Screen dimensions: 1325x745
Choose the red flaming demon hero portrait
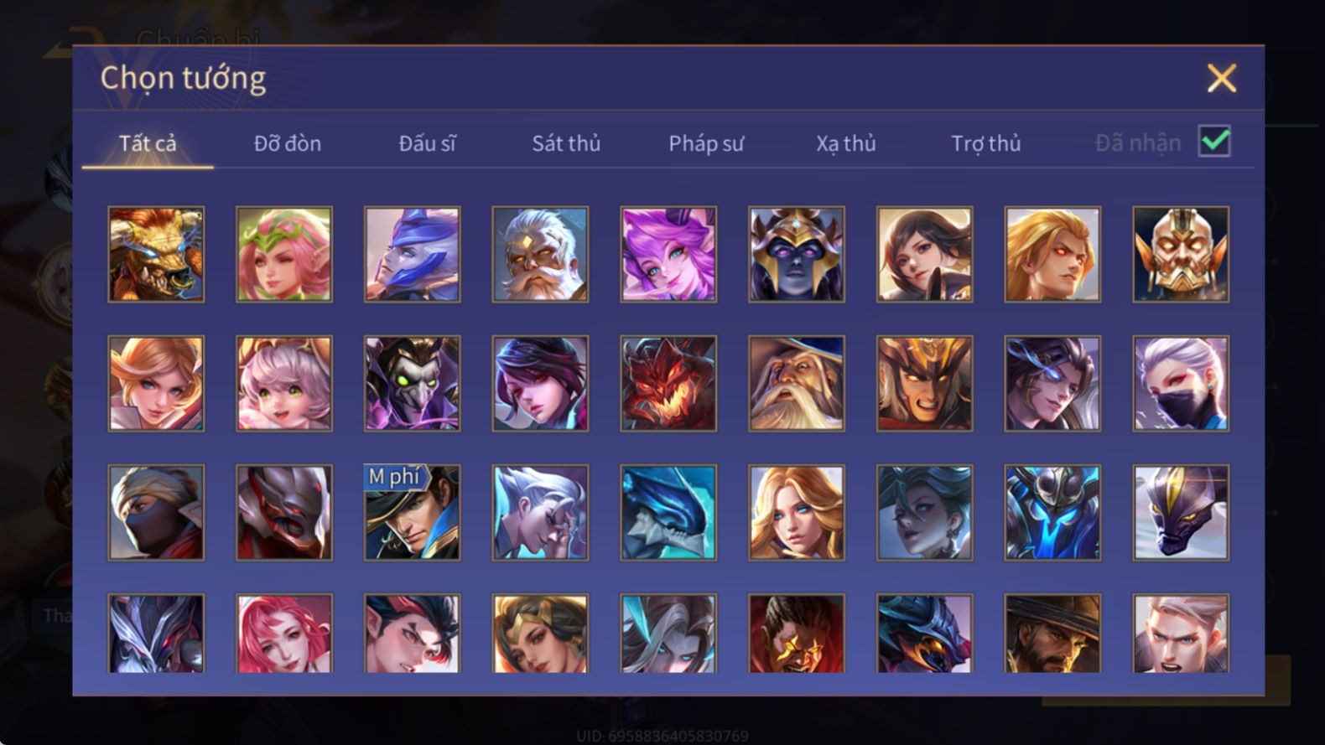pyautogui.click(x=668, y=384)
